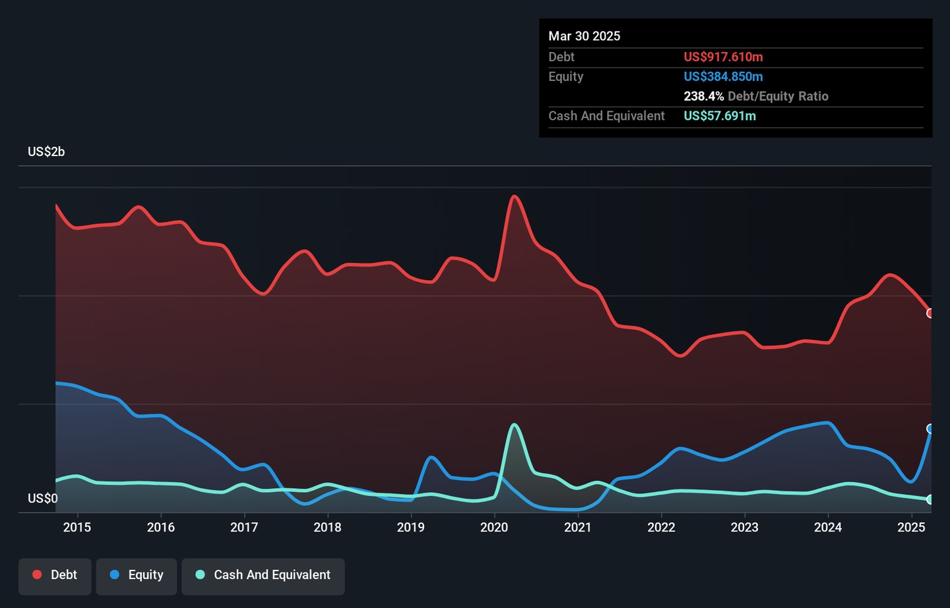Click the US$917.610m Debt value

723,57
